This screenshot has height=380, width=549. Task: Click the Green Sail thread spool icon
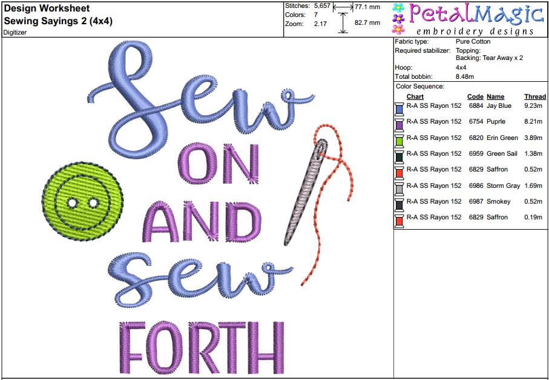399,157
